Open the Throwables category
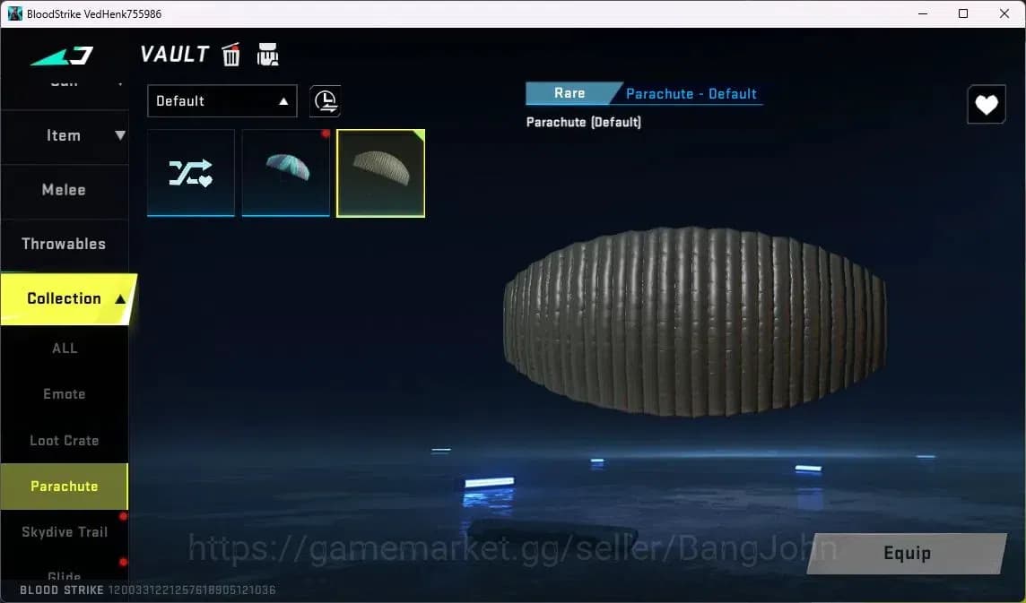Image resolution: width=1026 pixels, height=603 pixels. click(65, 244)
